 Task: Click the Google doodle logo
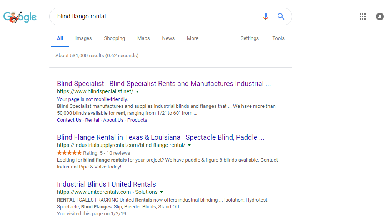(x=20, y=17)
